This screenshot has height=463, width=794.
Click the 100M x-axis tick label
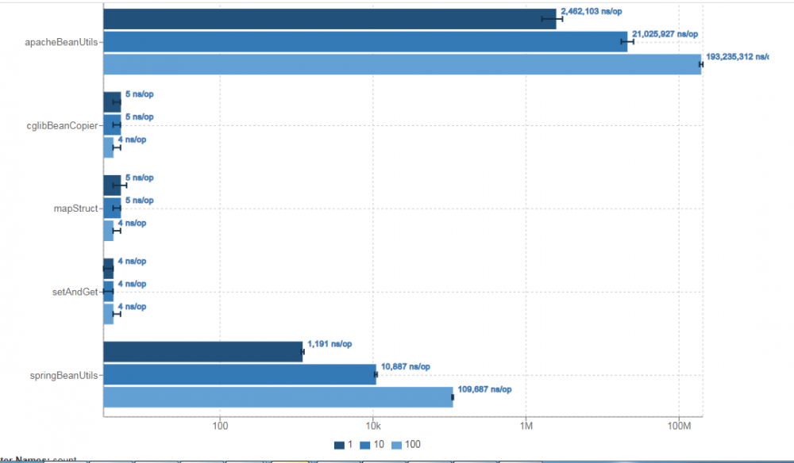coord(679,426)
